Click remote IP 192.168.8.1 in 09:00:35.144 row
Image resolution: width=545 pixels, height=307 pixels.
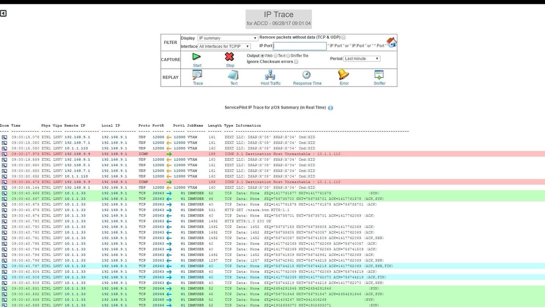click(77, 187)
